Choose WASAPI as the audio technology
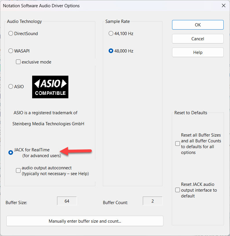Viewport: 230px width, 236px height. point(11,51)
